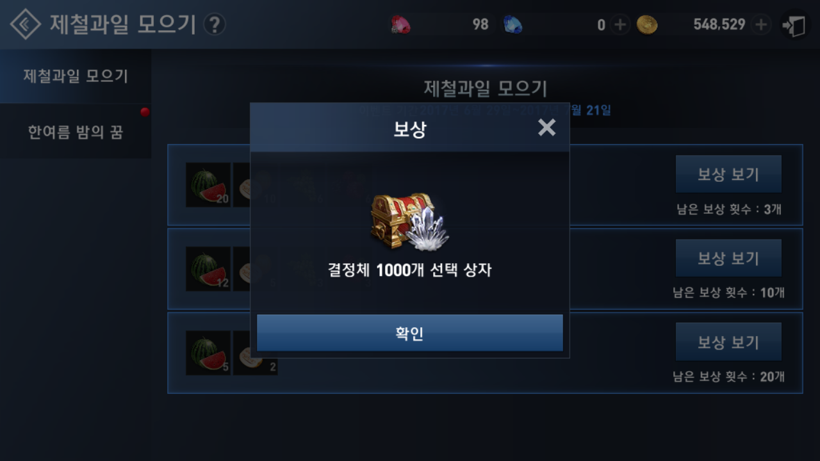Viewport: 820px width, 461px height.
Task: Switch to the 한여름 밤의 꿈 tab
Action: 76,132
